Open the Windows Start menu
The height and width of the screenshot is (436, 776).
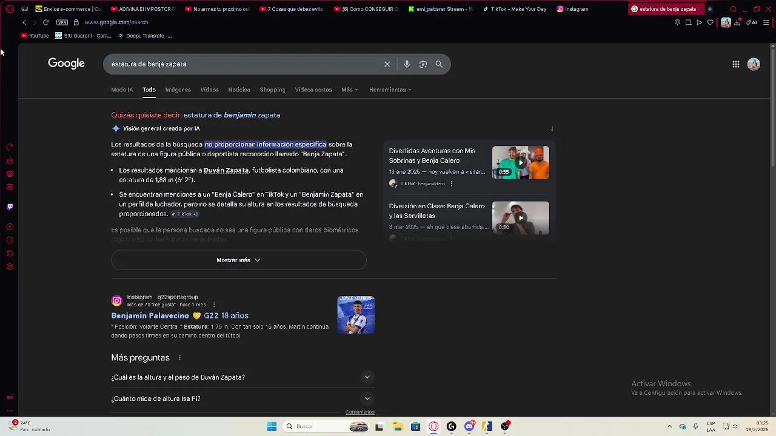click(x=272, y=426)
